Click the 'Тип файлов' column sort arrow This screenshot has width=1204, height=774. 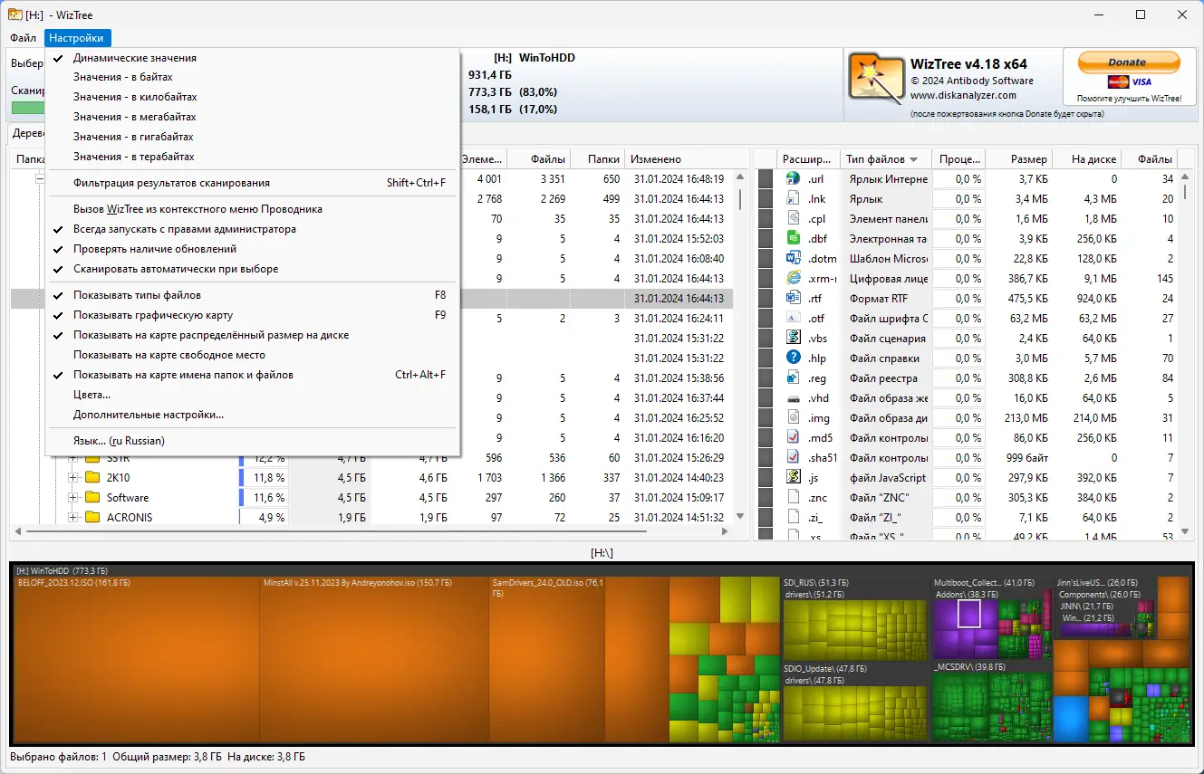[x=914, y=159]
